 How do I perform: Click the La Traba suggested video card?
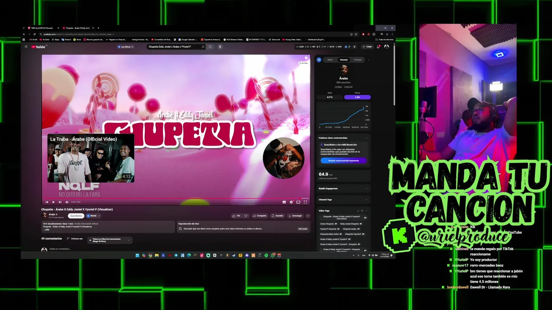[x=91, y=158]
